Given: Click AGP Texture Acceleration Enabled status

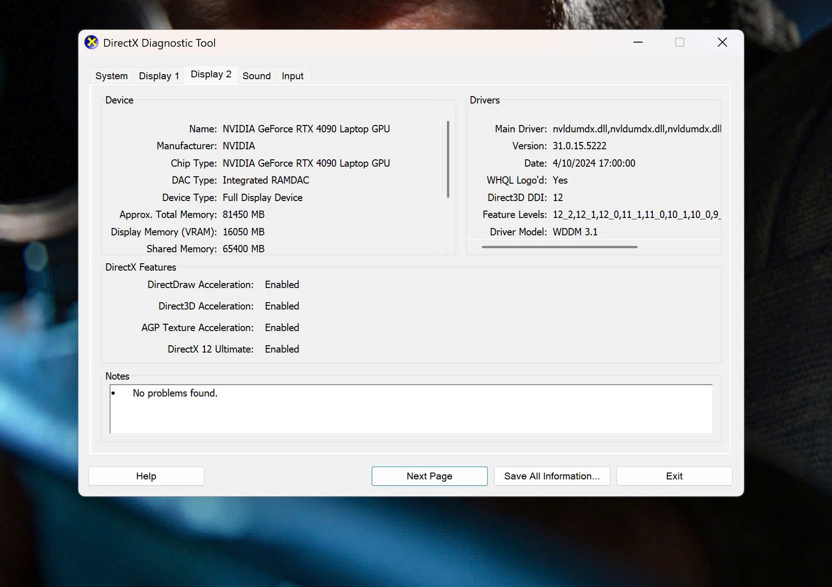Looking at the screenshot, I should click(x=282, y=328).
